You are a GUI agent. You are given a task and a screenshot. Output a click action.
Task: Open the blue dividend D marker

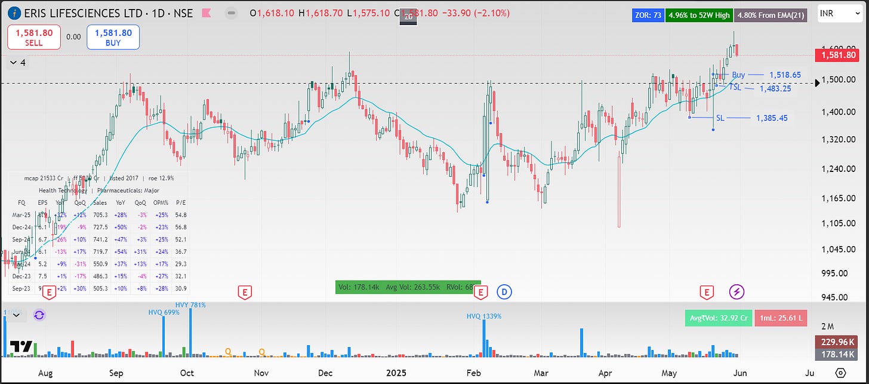coord(505,291)
